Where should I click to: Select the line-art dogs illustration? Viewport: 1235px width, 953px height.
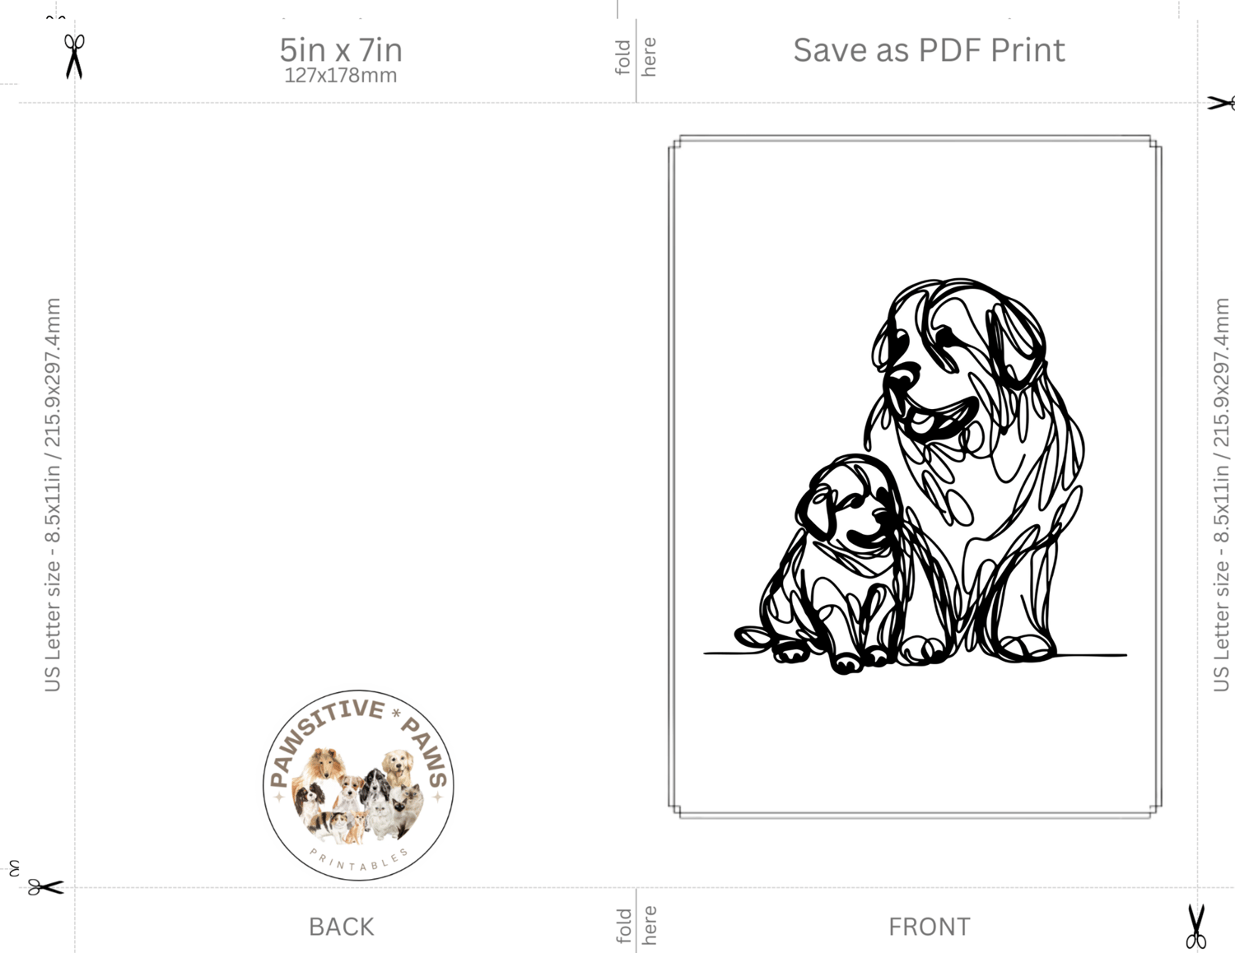pos(915,476)
